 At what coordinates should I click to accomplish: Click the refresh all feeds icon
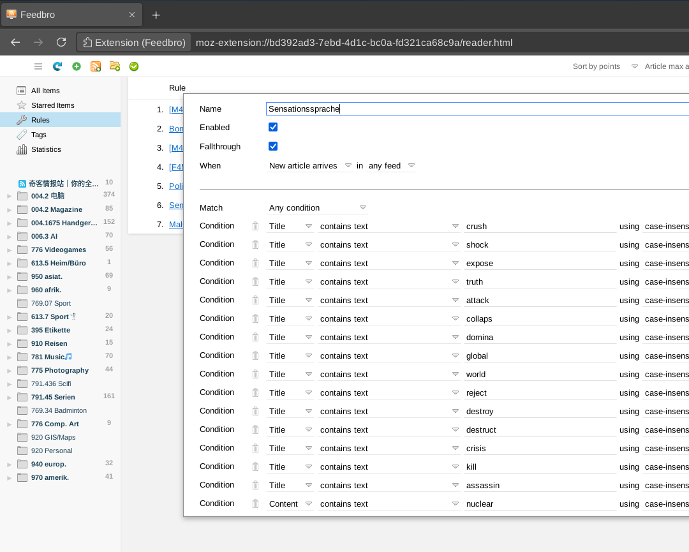click(x=57, y=66)
